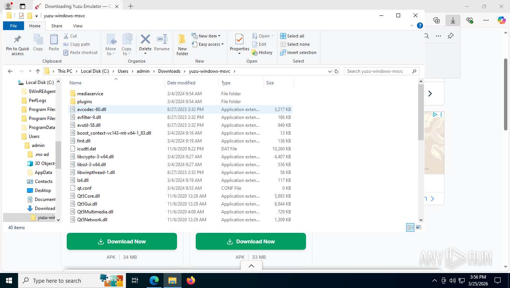Click the first green Download Now button
This screenshot has height=288, width=510.
(x=122, y=241)
